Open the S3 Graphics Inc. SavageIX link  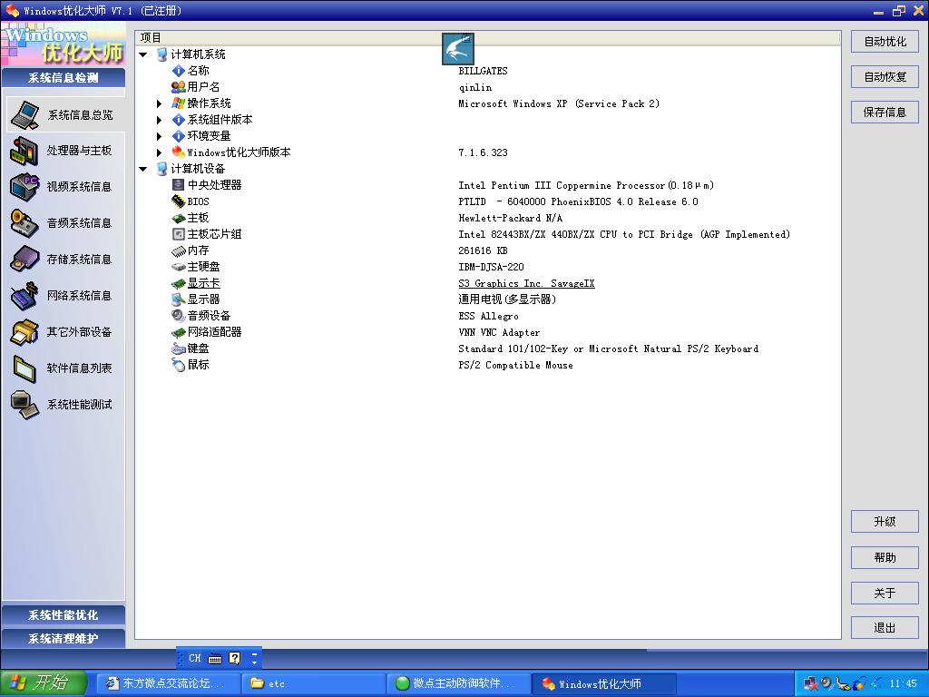tap(526, 283)
